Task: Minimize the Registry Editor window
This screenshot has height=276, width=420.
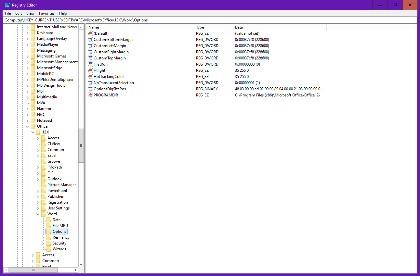Action: pos(380,5)
